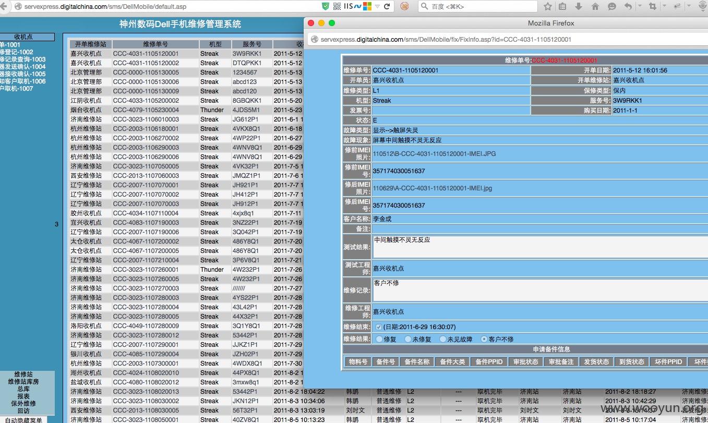Reload the page with the refresh icon
This screenshot has height=423, width=708.
click(x=387, y=6)
